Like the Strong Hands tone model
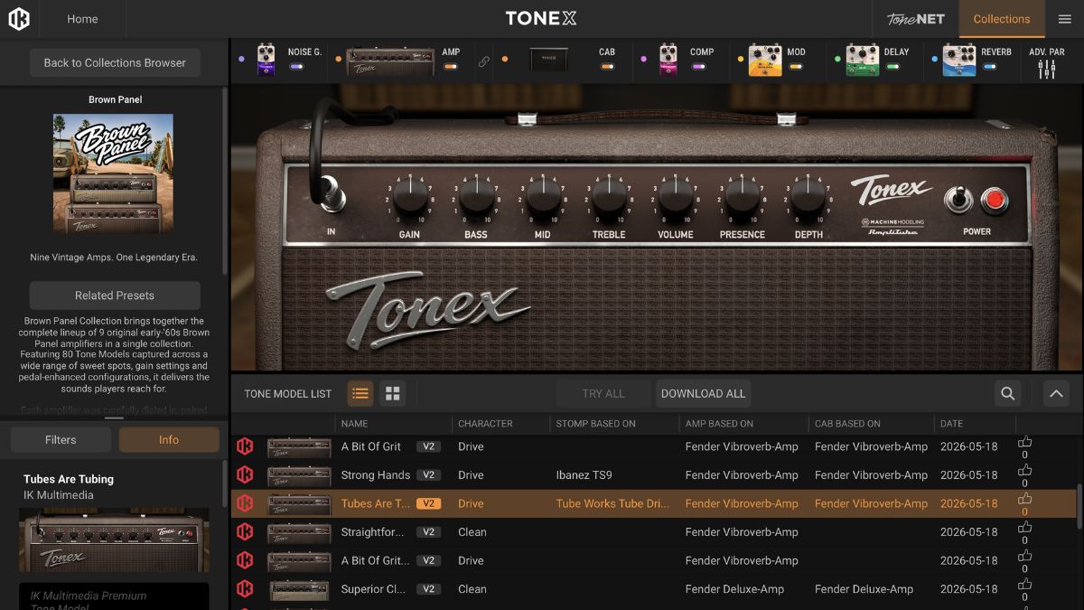Viewport: 1084px width, 610px height. (x=1024, y=470)
